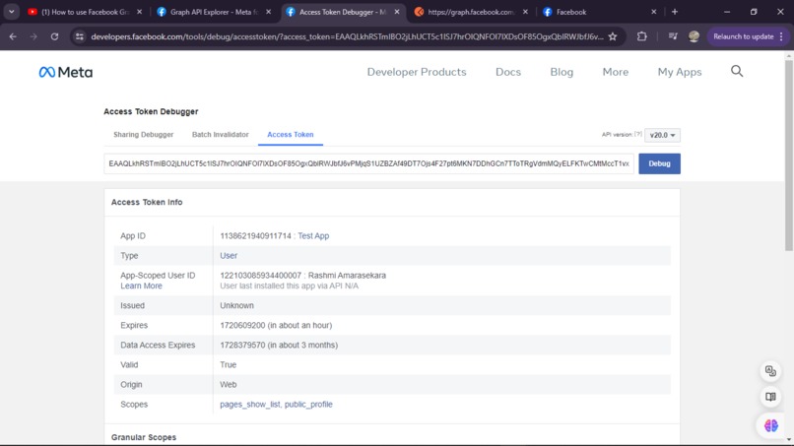Click the page vertical scrollbar

788,155
